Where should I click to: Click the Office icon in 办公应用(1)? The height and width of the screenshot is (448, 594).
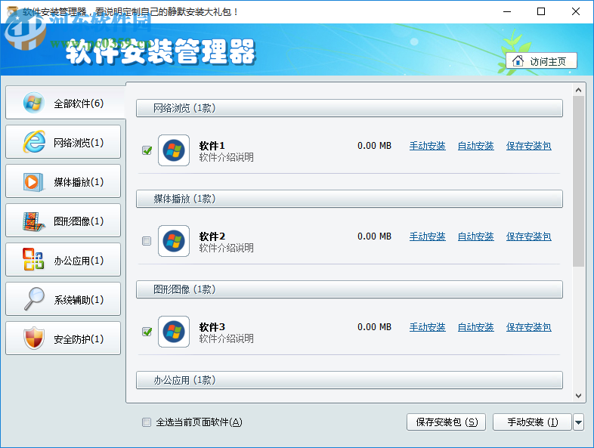[33, 259]
